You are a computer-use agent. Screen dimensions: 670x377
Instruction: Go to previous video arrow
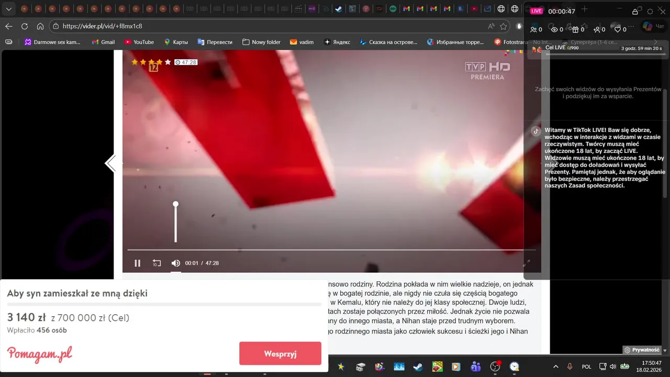point(110,163)
